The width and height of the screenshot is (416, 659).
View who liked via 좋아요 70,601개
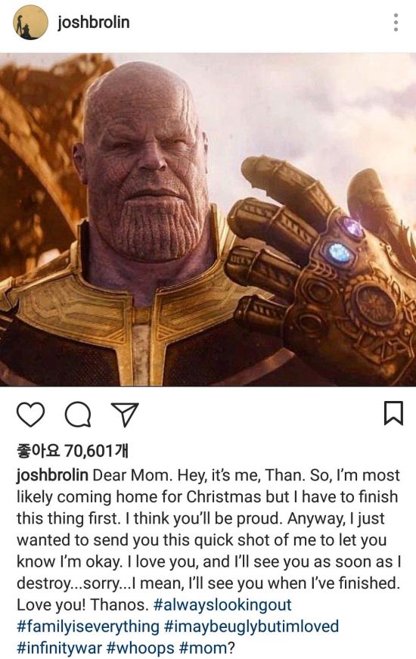click(x=73, y=451)
